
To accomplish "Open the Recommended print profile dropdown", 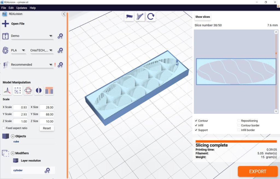I will pyautogui.click(x=32, y=65).
